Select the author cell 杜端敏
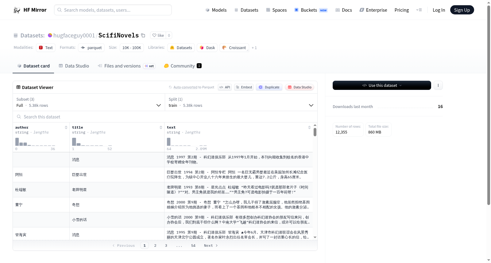 tap(41, 190)
